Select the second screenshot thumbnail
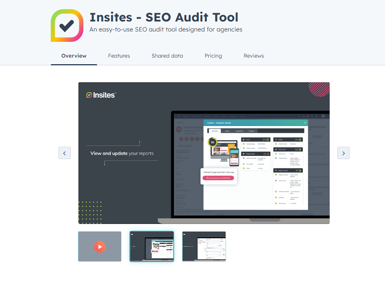 point(152,246)
